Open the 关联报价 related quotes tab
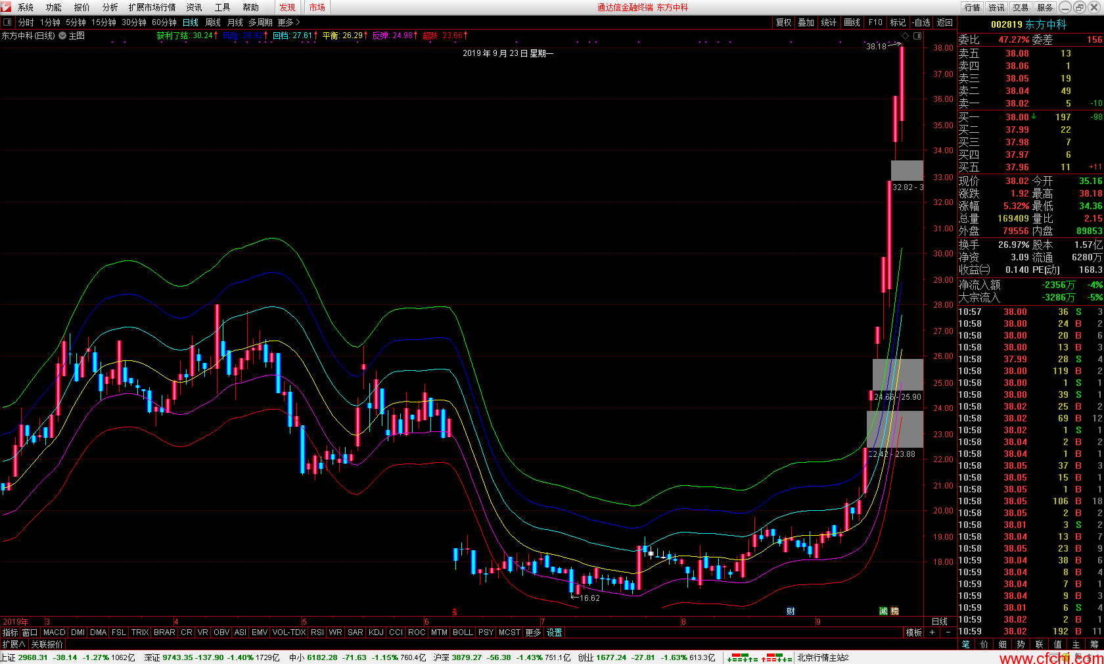Screen dimensions: 1104x664 47,644
